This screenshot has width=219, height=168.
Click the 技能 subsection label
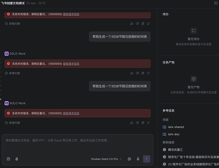point(166,120)
